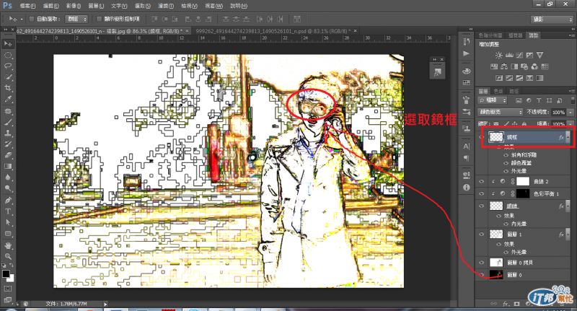Select the Horizontal Type tool

[x=8, y=211]
